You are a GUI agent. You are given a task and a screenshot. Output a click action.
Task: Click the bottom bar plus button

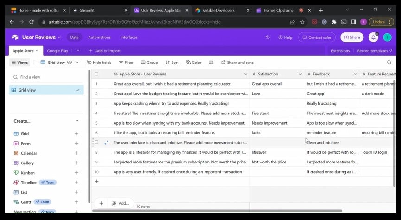coord(101,203)
